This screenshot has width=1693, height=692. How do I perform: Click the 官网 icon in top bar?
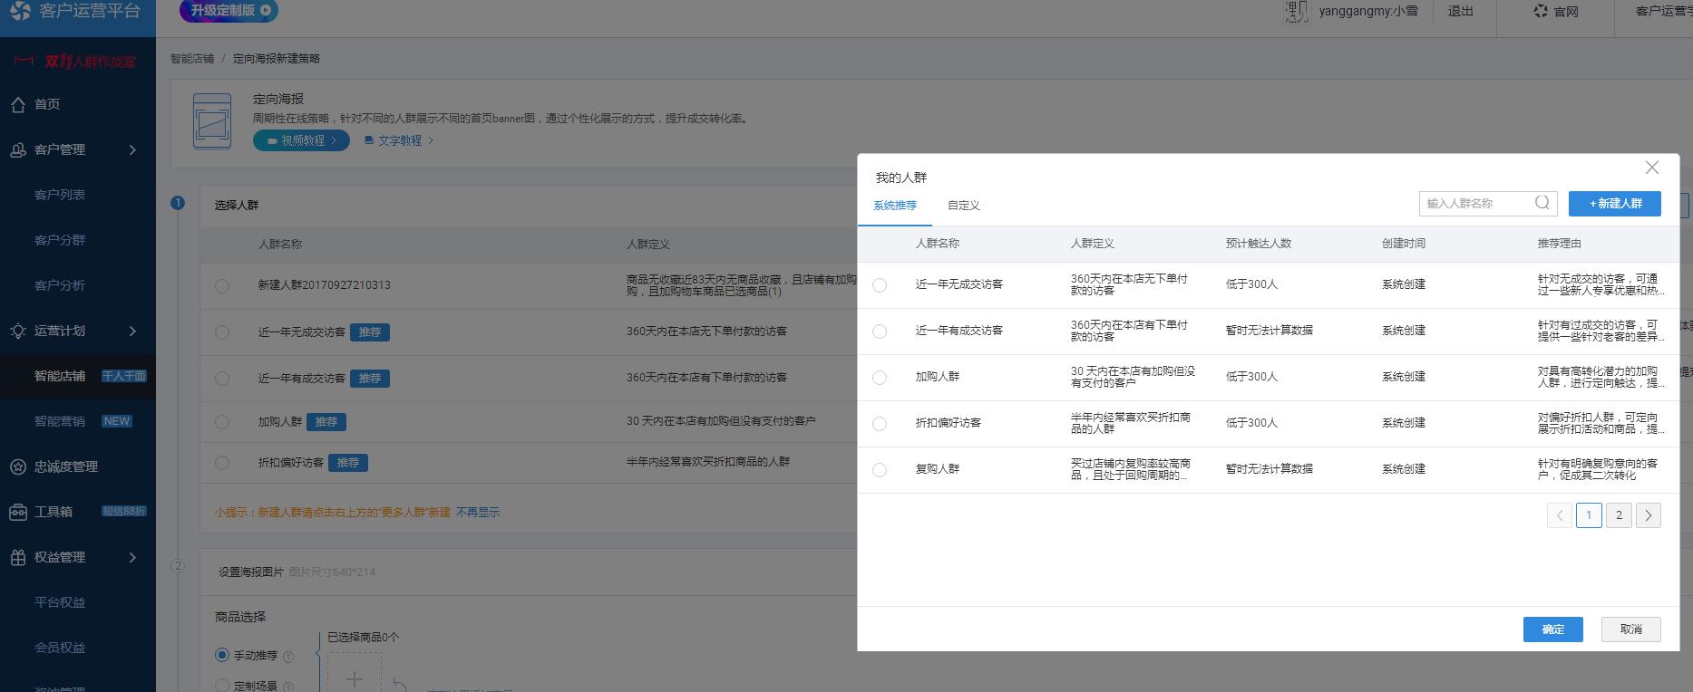coord(1541,12)
